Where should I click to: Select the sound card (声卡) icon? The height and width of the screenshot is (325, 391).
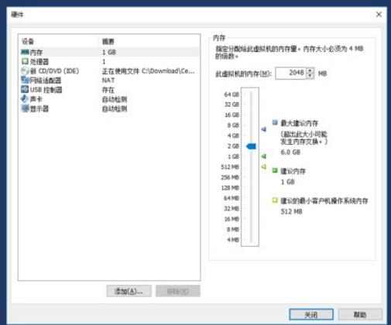point(25,99)
